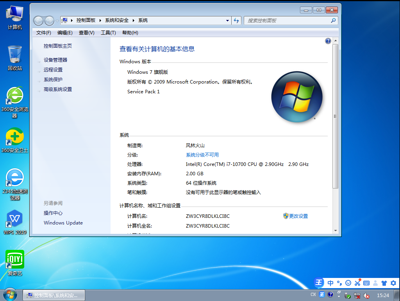Open the 回收站 recycle bin icon
Image resolution: width=400 pixels, height=301 pixels.
coord(15,58)
